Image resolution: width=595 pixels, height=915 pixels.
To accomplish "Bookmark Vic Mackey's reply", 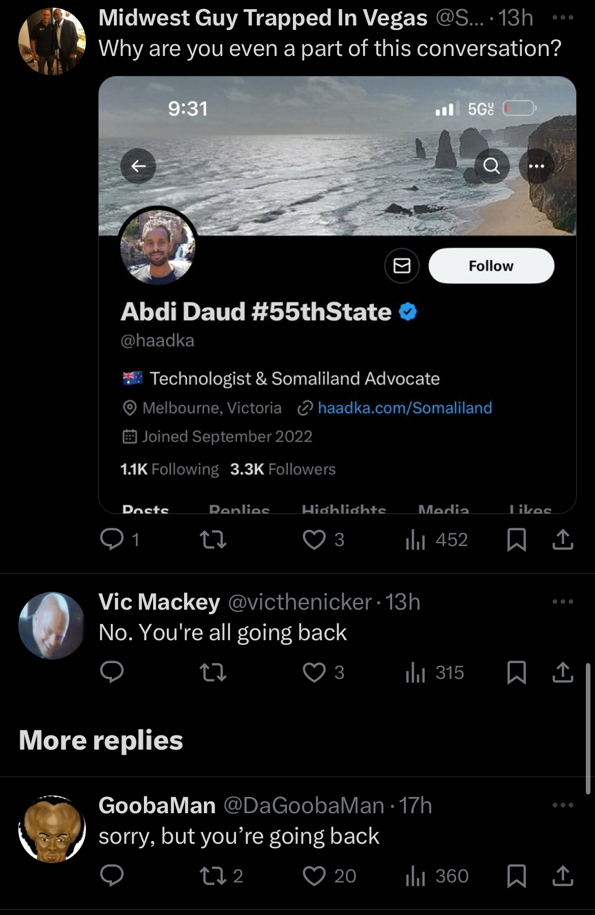I will click(x=517, y=672).
